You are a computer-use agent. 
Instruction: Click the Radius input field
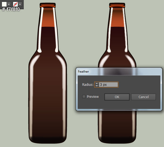[x=108, y=84]
